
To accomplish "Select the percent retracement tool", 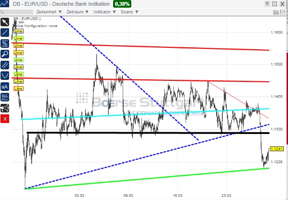I will pos(5,44).
